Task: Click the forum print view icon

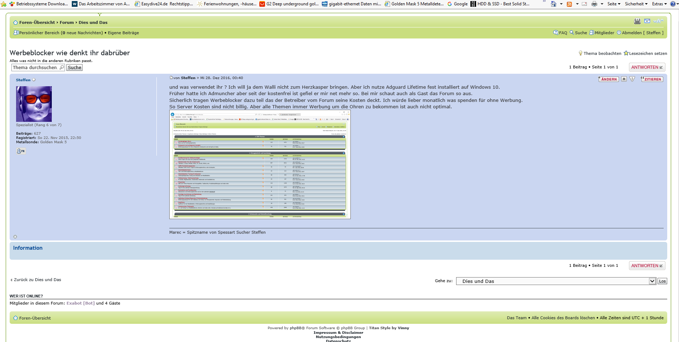Action: pyautogui.click(x=637, y=21)
